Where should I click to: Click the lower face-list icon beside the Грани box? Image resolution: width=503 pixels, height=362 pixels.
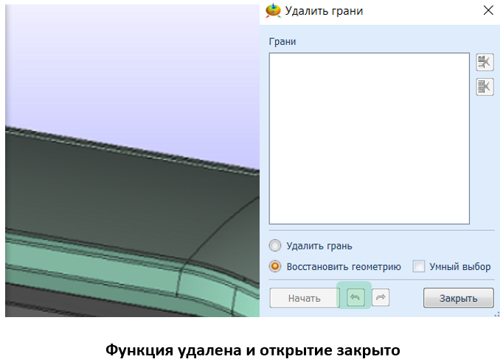pyautogui.click(x=484, y=87)
